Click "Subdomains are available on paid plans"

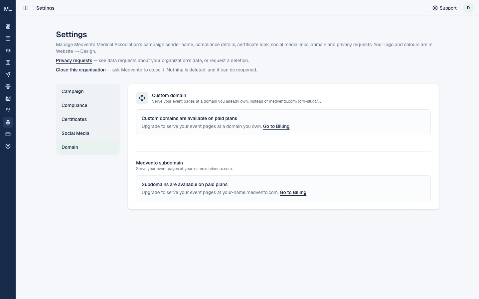point(185,184)
